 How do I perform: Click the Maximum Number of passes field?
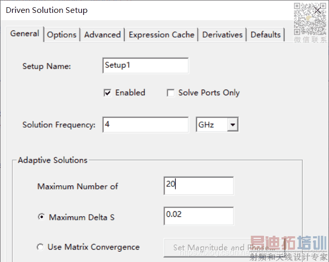199,186
